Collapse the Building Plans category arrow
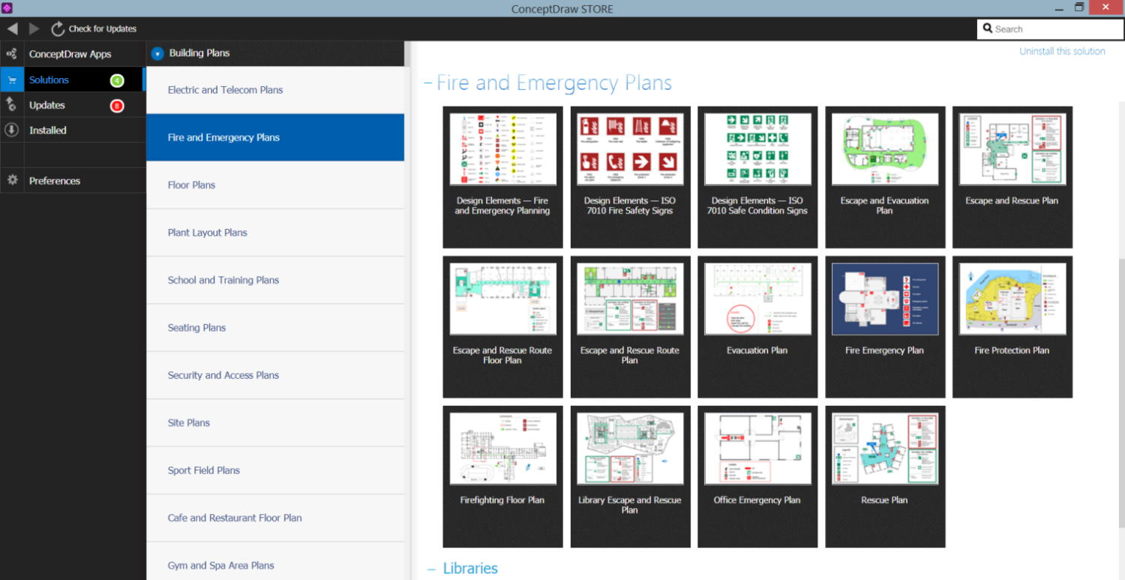This screenshot has height=580, width=1125. coord(157,53)
